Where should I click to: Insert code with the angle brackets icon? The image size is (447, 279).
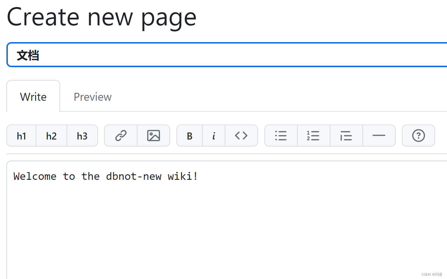click(241, 136)
